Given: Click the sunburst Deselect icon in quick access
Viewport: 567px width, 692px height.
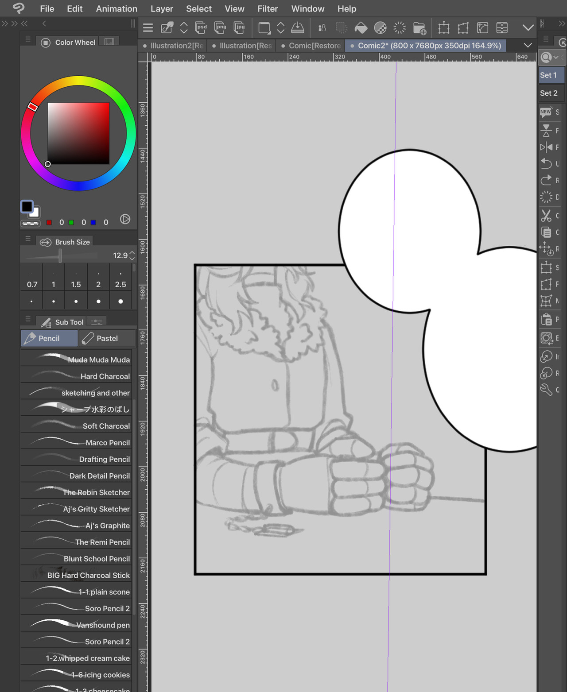Looking at the screenshot, I should (546, 197).
